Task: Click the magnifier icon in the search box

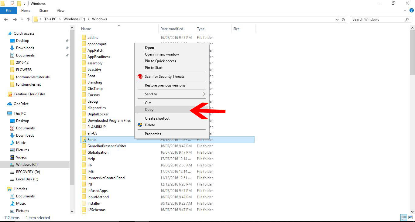Action: click(x=407, y=19)
